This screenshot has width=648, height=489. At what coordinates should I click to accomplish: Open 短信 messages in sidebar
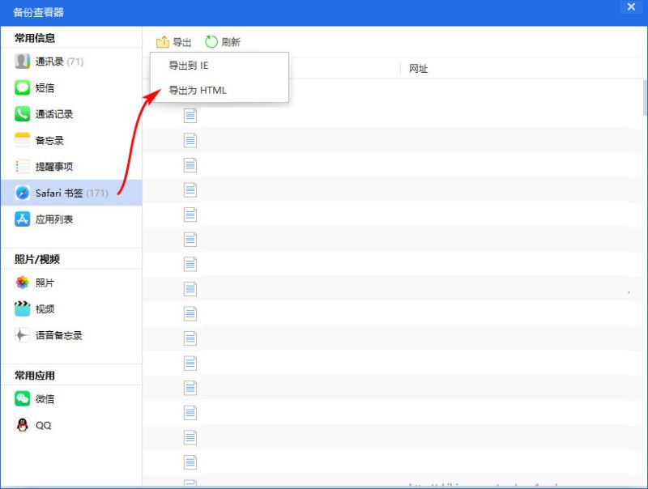(71, 88)
